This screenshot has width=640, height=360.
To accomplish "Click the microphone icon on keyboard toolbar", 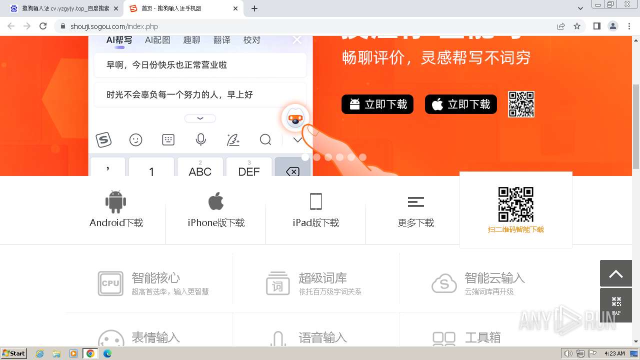I will pyautogui.click(x=201, y=139).
